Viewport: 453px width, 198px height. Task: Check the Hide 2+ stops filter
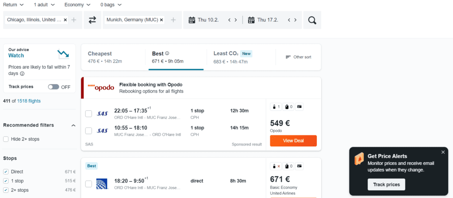click(x=6, y=139)
